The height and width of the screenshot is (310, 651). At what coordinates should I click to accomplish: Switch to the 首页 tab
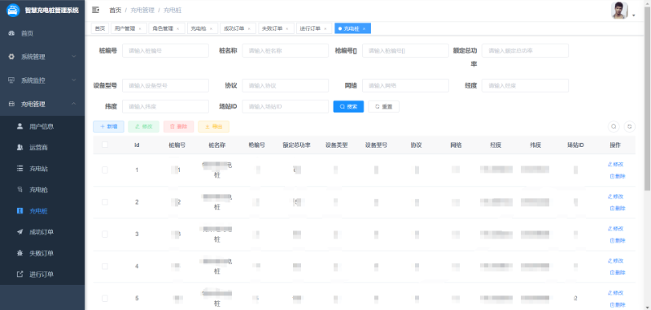99,28
